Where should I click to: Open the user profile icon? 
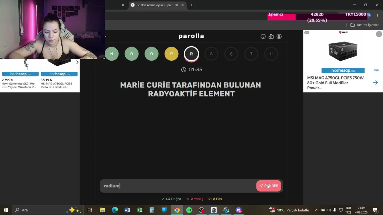tap(279, 36)
